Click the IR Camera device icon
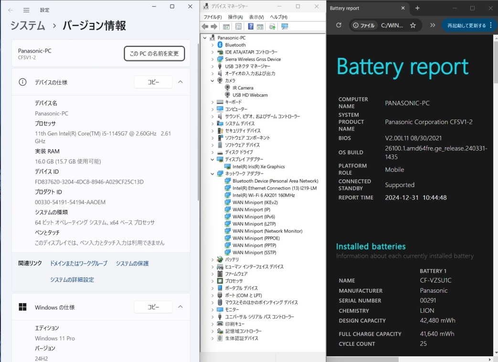Image resolution: width=498 pixels, height=362 pixels. tap(227, 88)
